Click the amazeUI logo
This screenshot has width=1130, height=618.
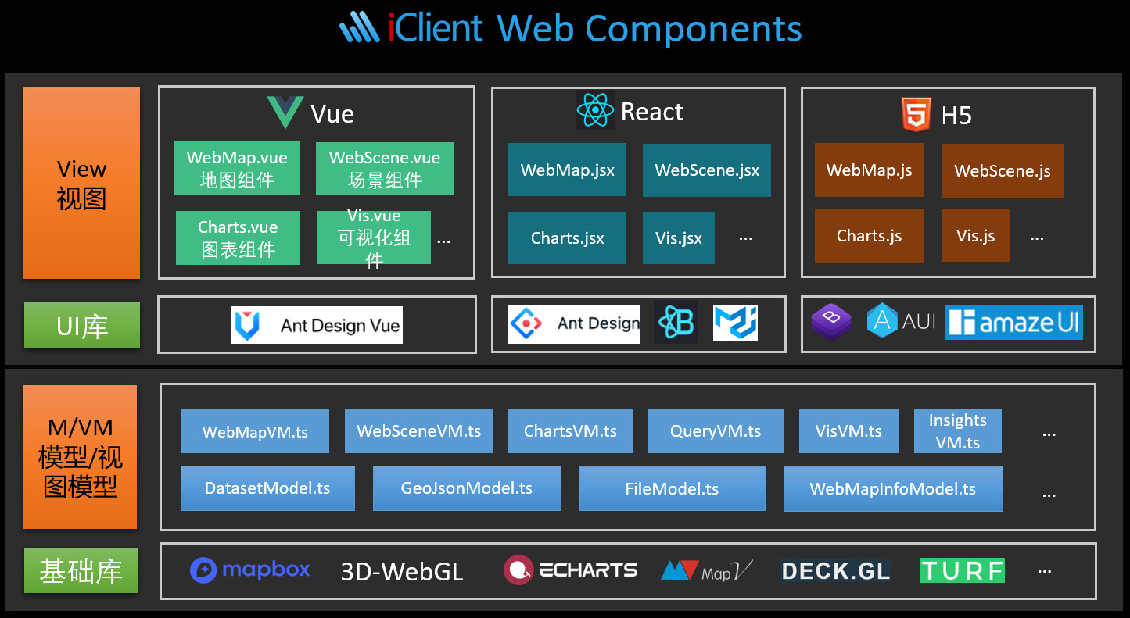coord(1014,322)
